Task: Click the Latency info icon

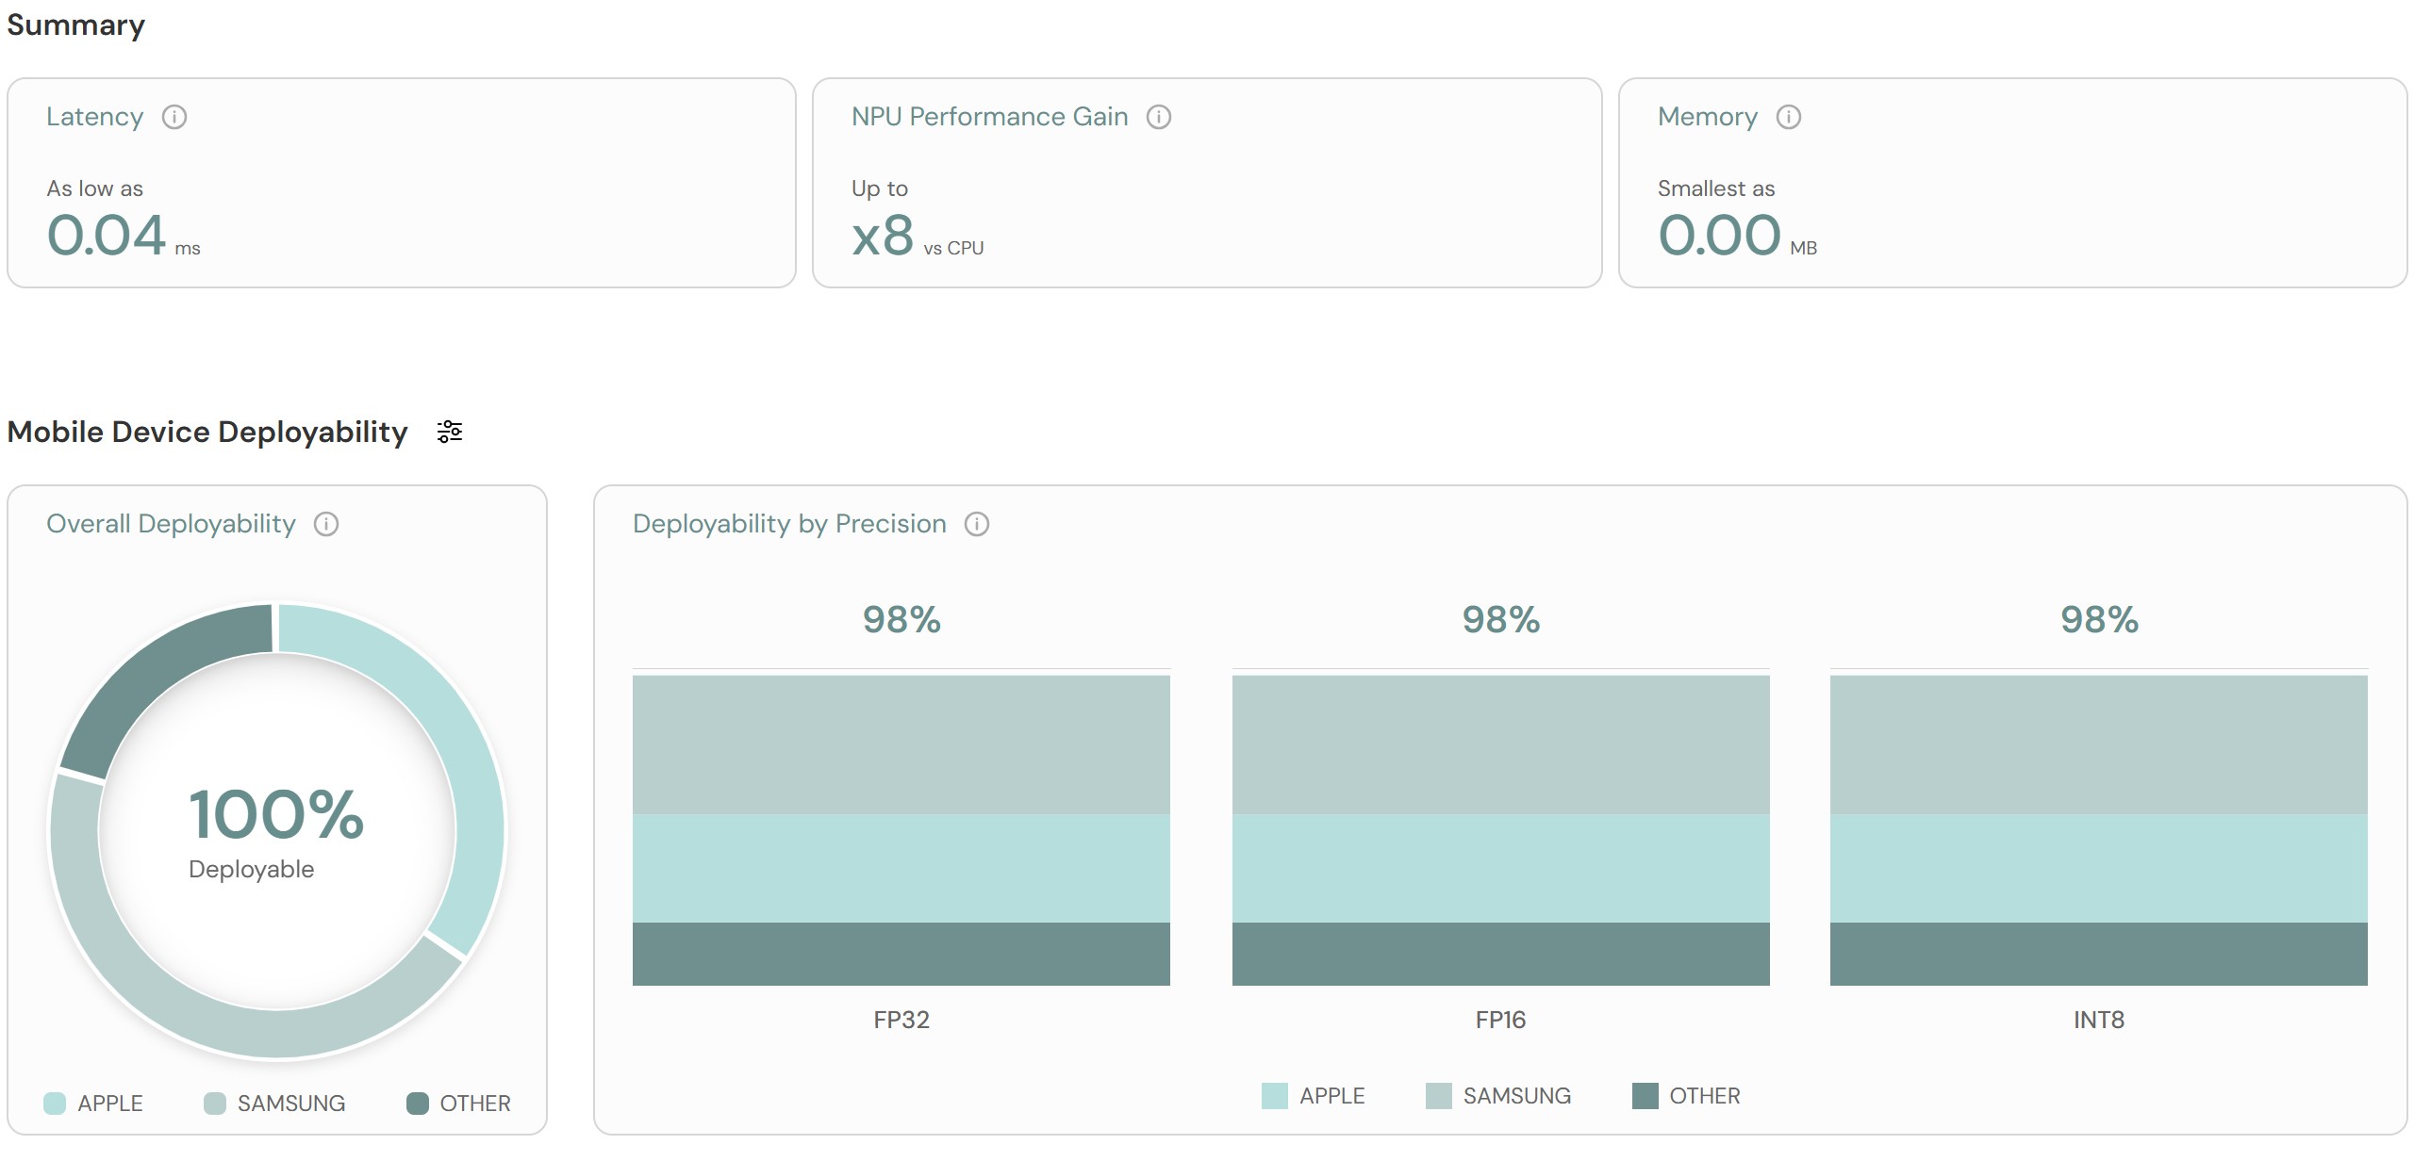Action: tap(174, 117)
